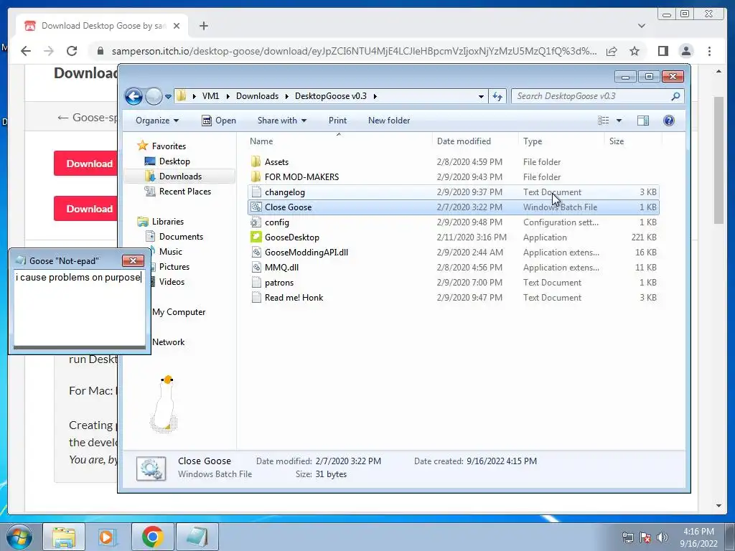The image size is (735, 551).
Task: Select the MMQ.dll file icon
Action: (x=256, y=268)
